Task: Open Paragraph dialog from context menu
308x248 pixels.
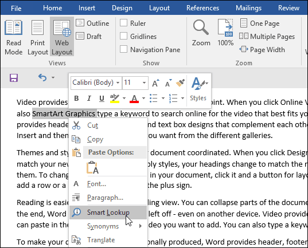Action: (x=108, y=198)
